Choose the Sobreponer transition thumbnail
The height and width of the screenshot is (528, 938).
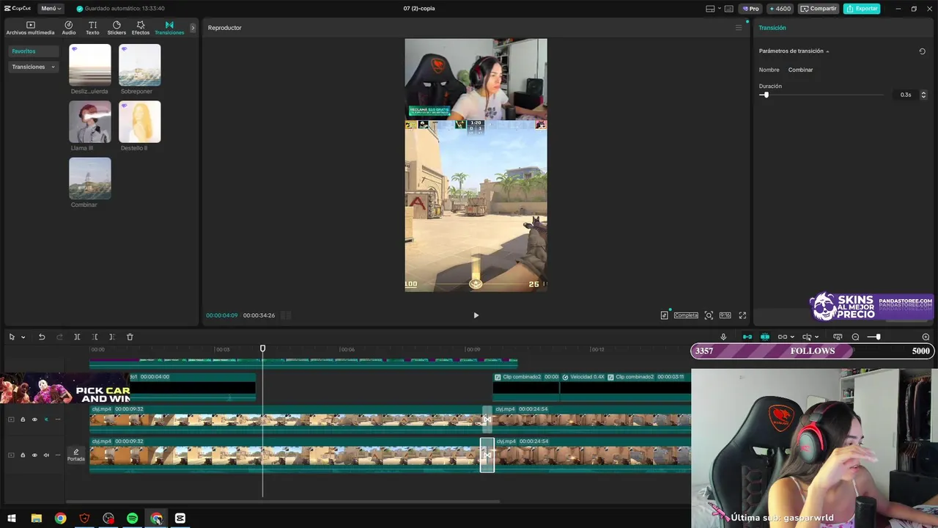point(139,65)
